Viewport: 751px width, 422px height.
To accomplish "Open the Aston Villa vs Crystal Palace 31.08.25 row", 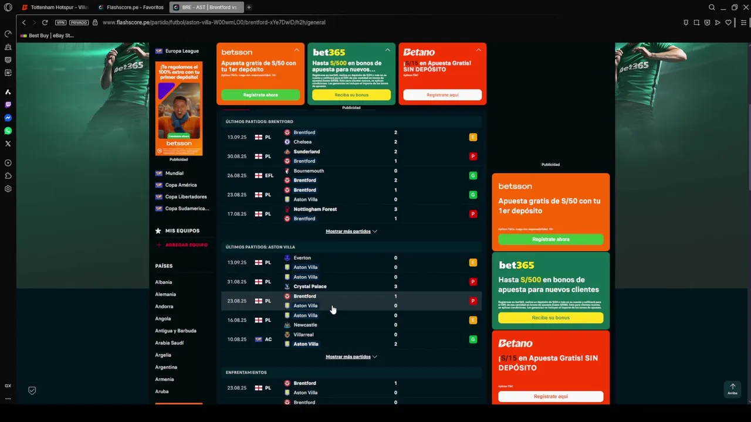I will [351, 282].
